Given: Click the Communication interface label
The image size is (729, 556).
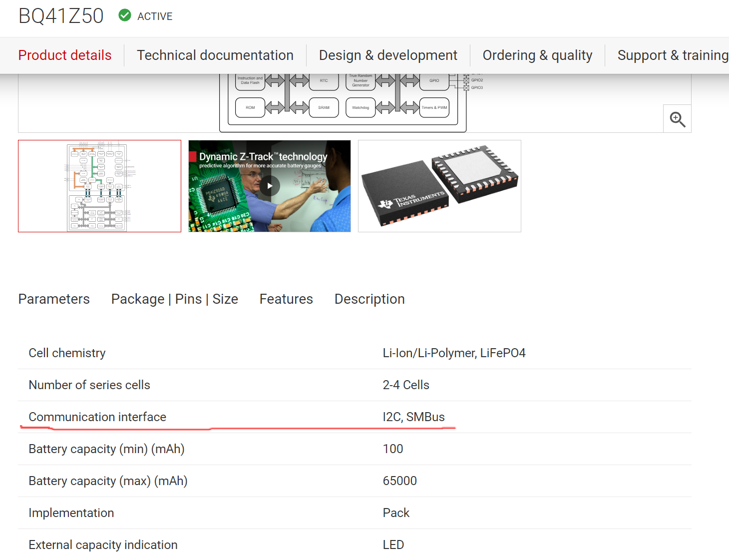Looking at the screenshot, I should 97,417.
